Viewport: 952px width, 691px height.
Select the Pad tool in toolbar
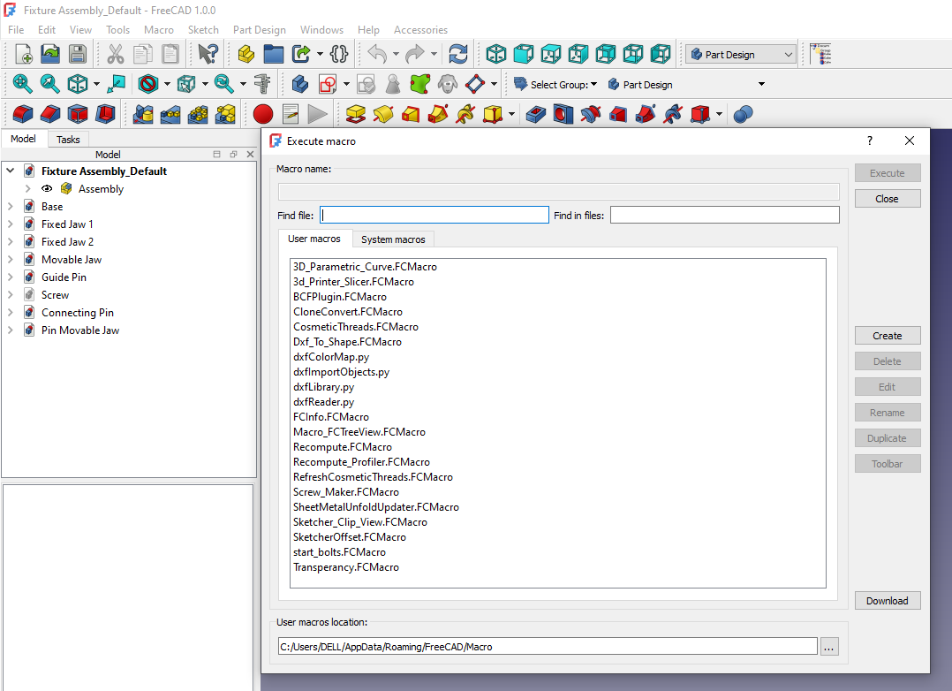pyautogui.click(x=357, y=114)
